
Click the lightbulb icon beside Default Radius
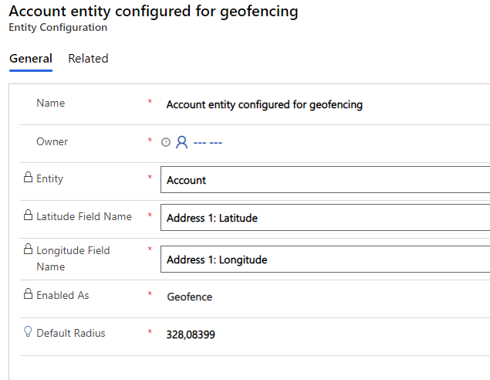tap(28, 331)
